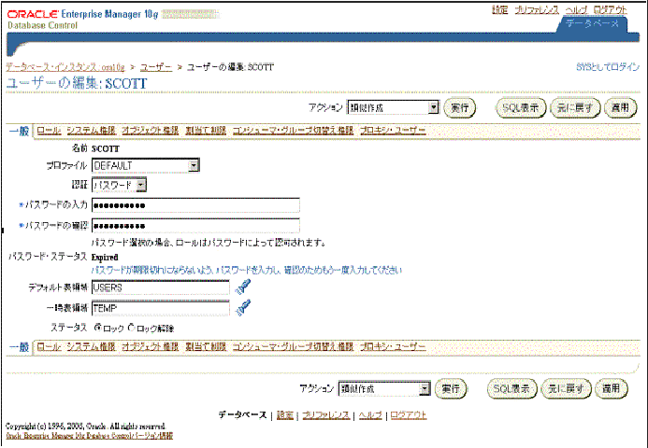Switch to the データベース tab at top
Image resolution: width=648 pixels, height=448 pixels.
(x=593, y=23)
